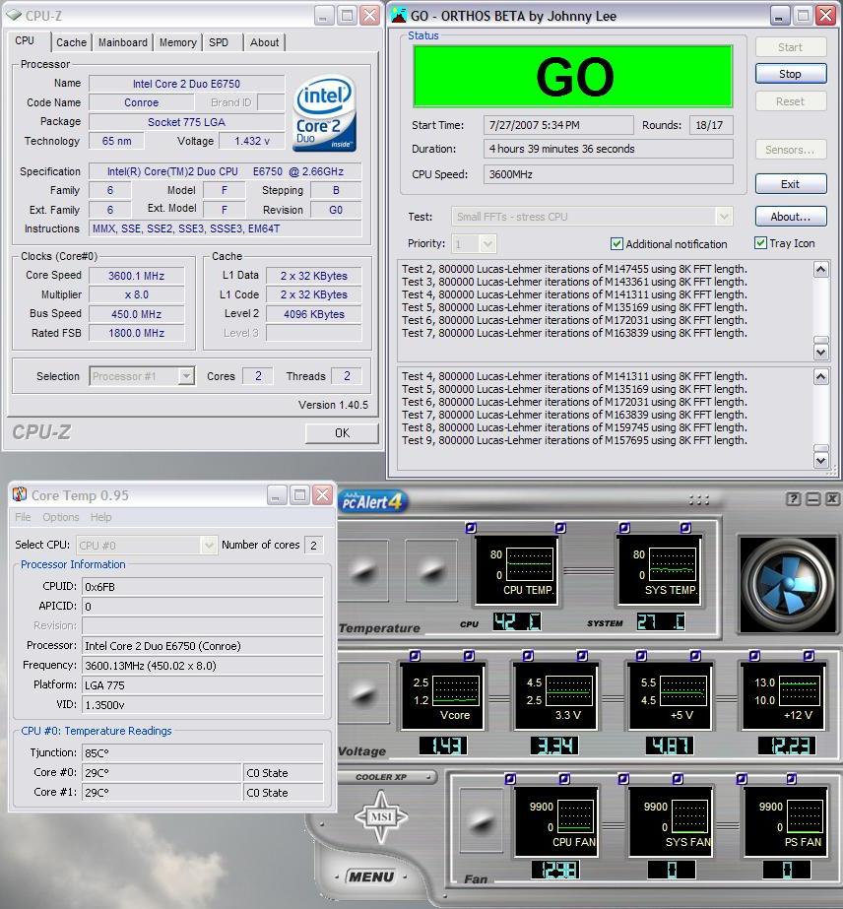This screenshot has width=843, height=909.
Task: Click the About... button in ORTHOS
Action: tap(791, 217)
